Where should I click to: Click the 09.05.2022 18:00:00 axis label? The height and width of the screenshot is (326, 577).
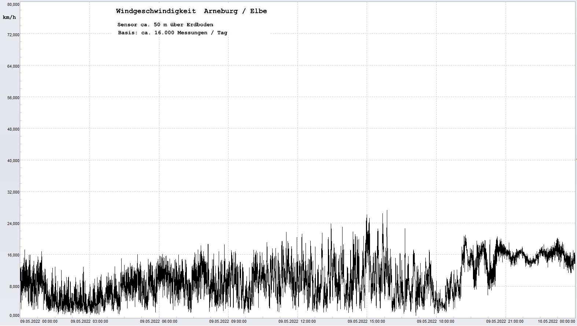click(x=436, y=322)
